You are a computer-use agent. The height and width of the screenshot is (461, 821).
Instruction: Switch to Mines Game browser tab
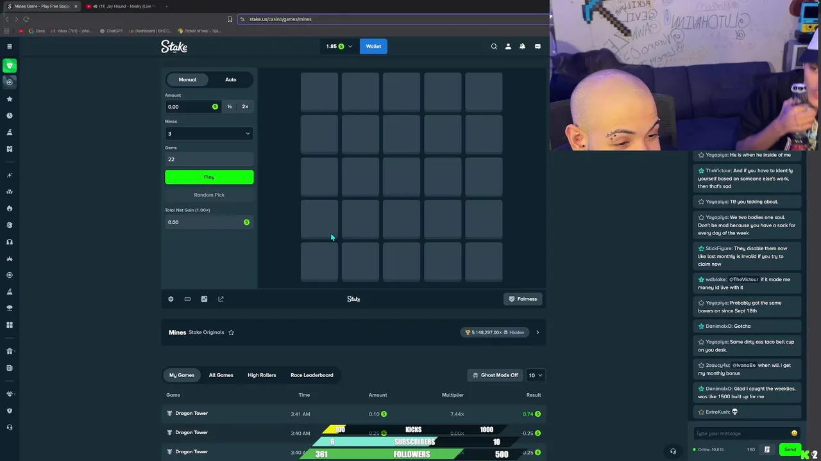tap(42, 6)
